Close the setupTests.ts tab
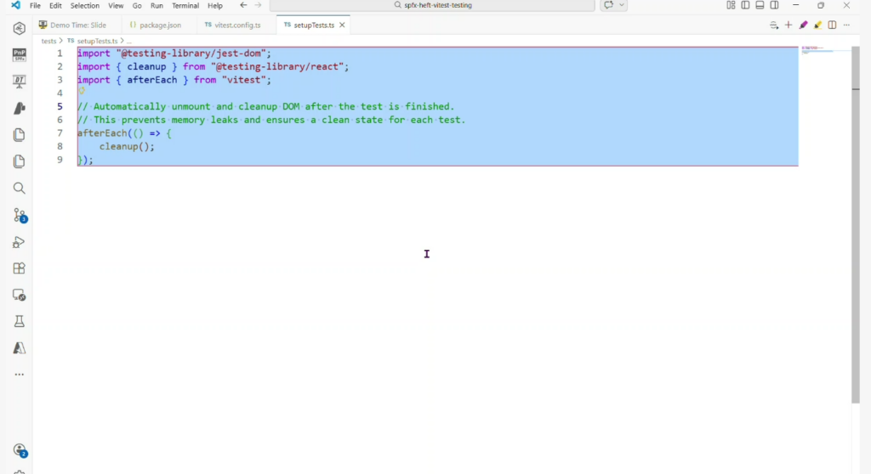Screen dimensions: 871x474 pos(342,25)
